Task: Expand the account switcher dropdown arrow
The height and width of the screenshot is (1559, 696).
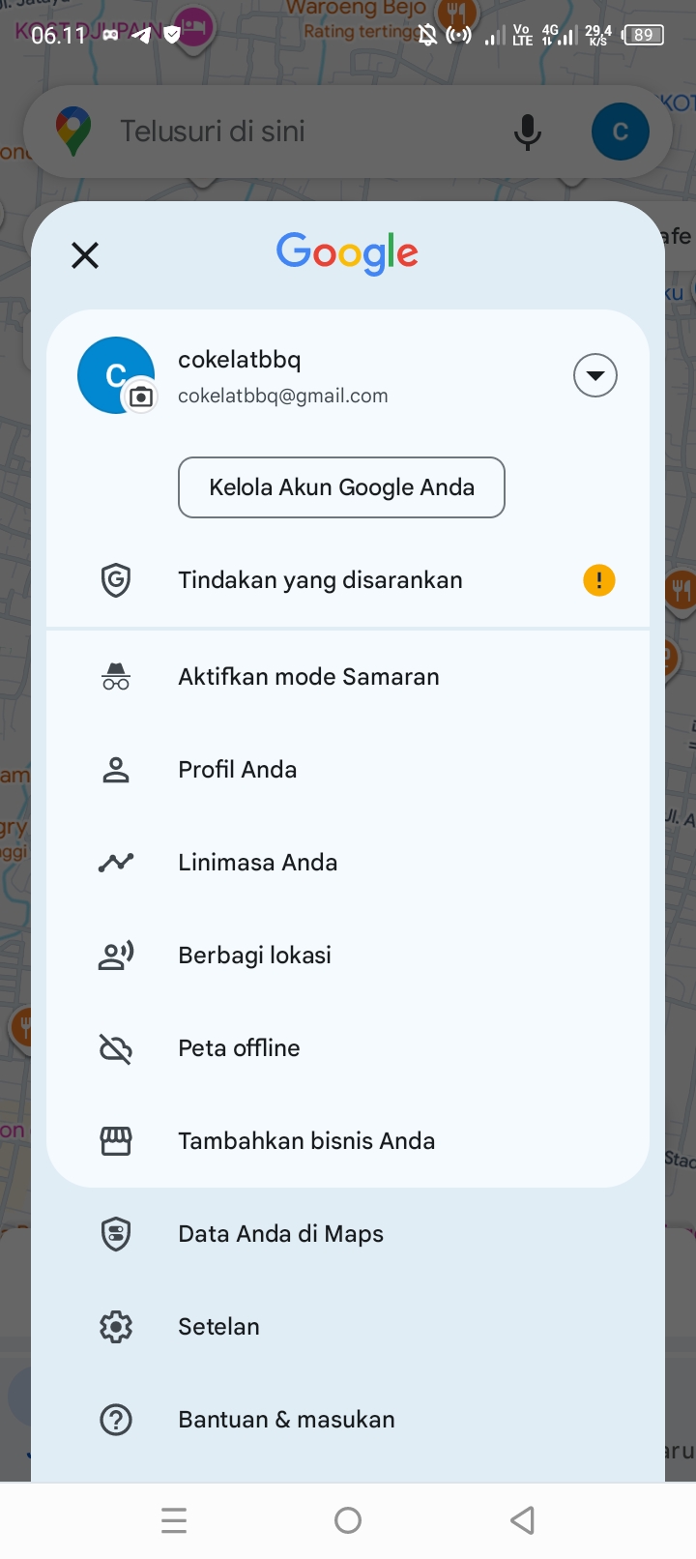Action: coord(595,375)
